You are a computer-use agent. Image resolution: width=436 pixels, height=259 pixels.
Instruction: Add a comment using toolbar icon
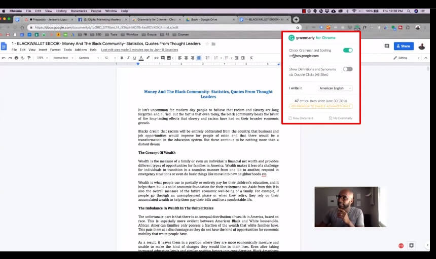tap(163, 58)
